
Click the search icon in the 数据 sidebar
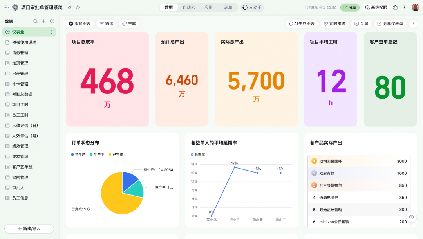[36, 21]
